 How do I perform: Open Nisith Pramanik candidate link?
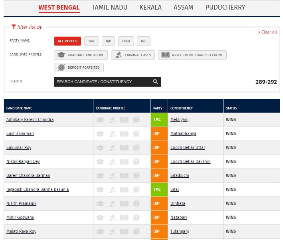click(x=21, y=203)
